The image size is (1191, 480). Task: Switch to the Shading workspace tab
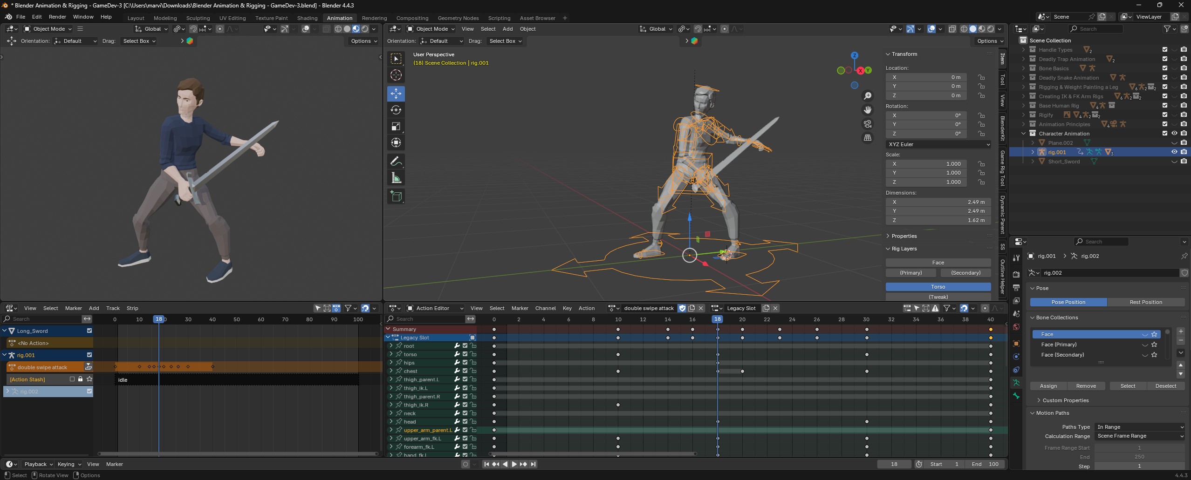tap(307, 18)
